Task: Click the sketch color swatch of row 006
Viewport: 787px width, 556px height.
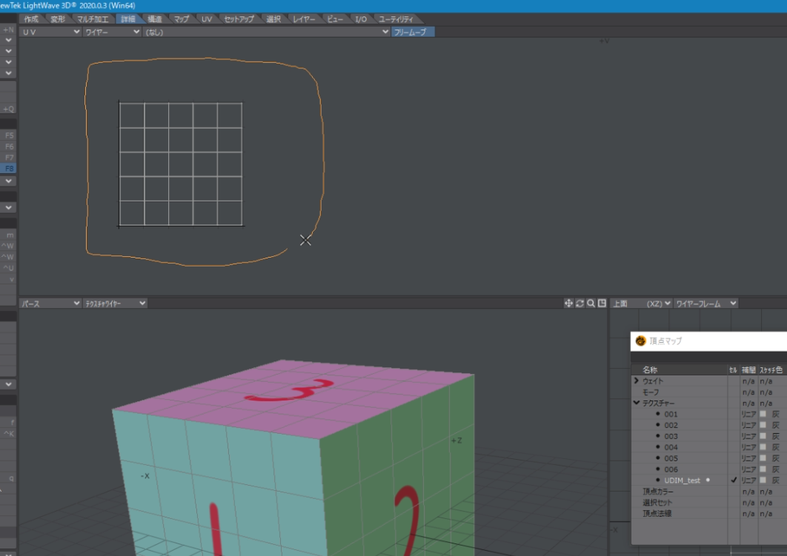Action: click(763, 469)
